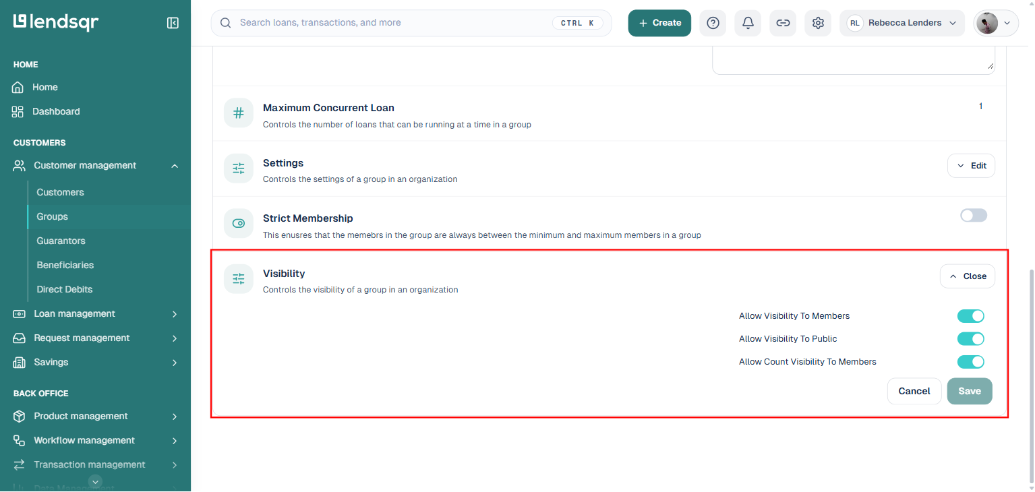
Task: Open the help question mark icon
Action: [713, 23]
